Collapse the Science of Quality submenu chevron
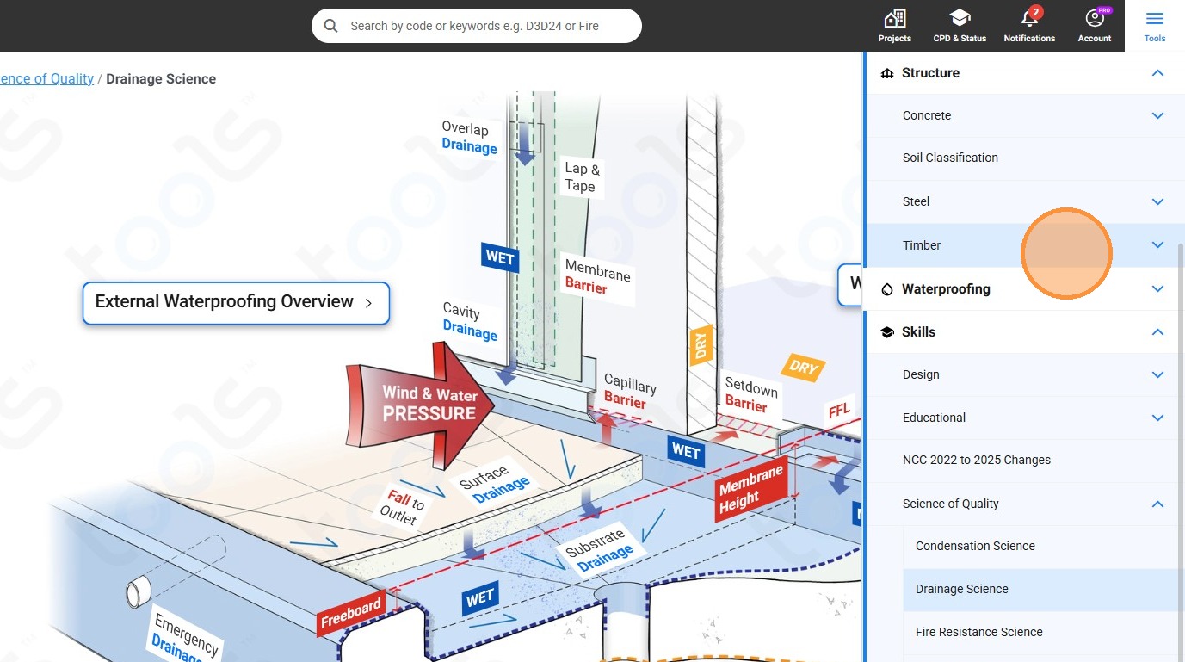The image size is (1185, 662). (x=1157, y=504)
